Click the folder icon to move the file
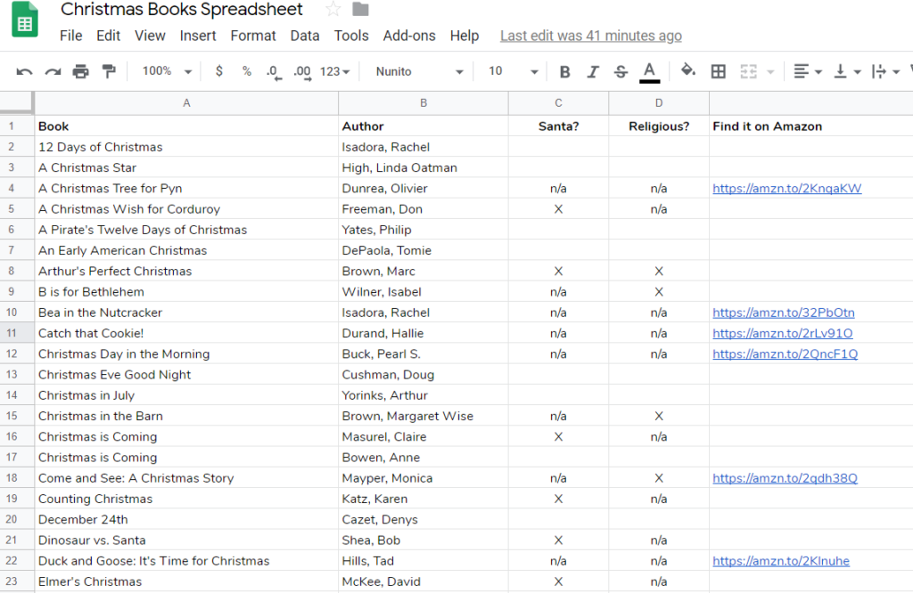This screenshot has height=593, width=913. 360,10
